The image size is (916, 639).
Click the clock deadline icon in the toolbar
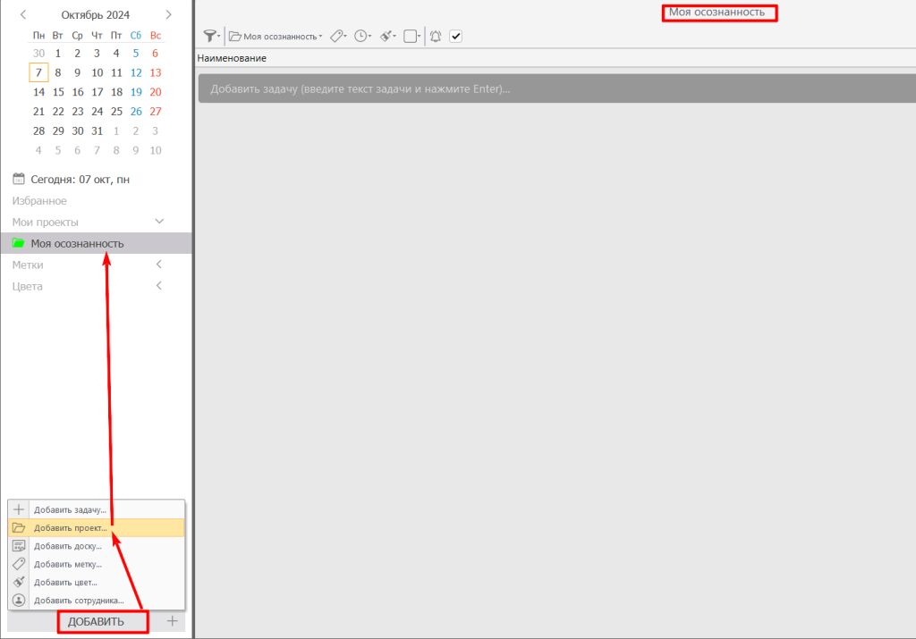(361, 36)
